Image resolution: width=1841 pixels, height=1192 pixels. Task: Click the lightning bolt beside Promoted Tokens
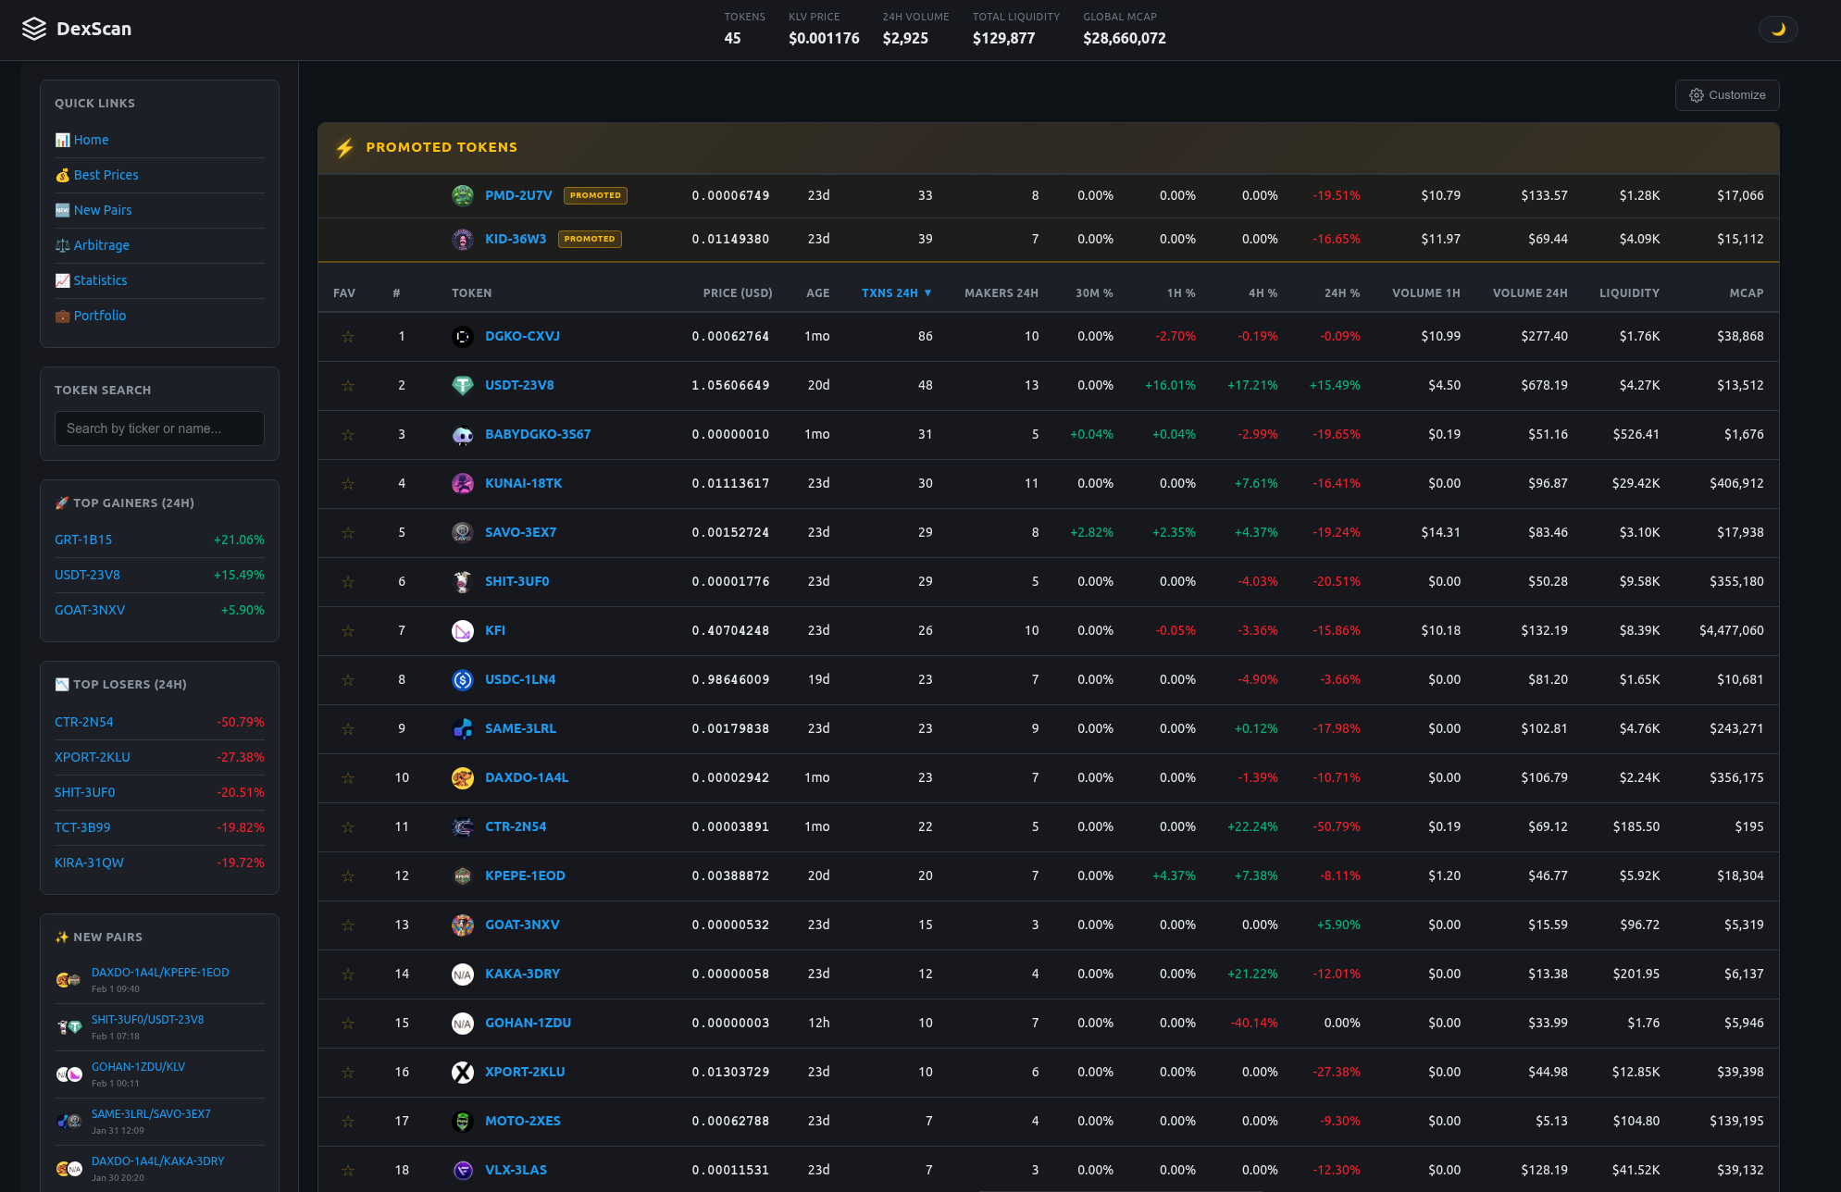tap(344, 147)
